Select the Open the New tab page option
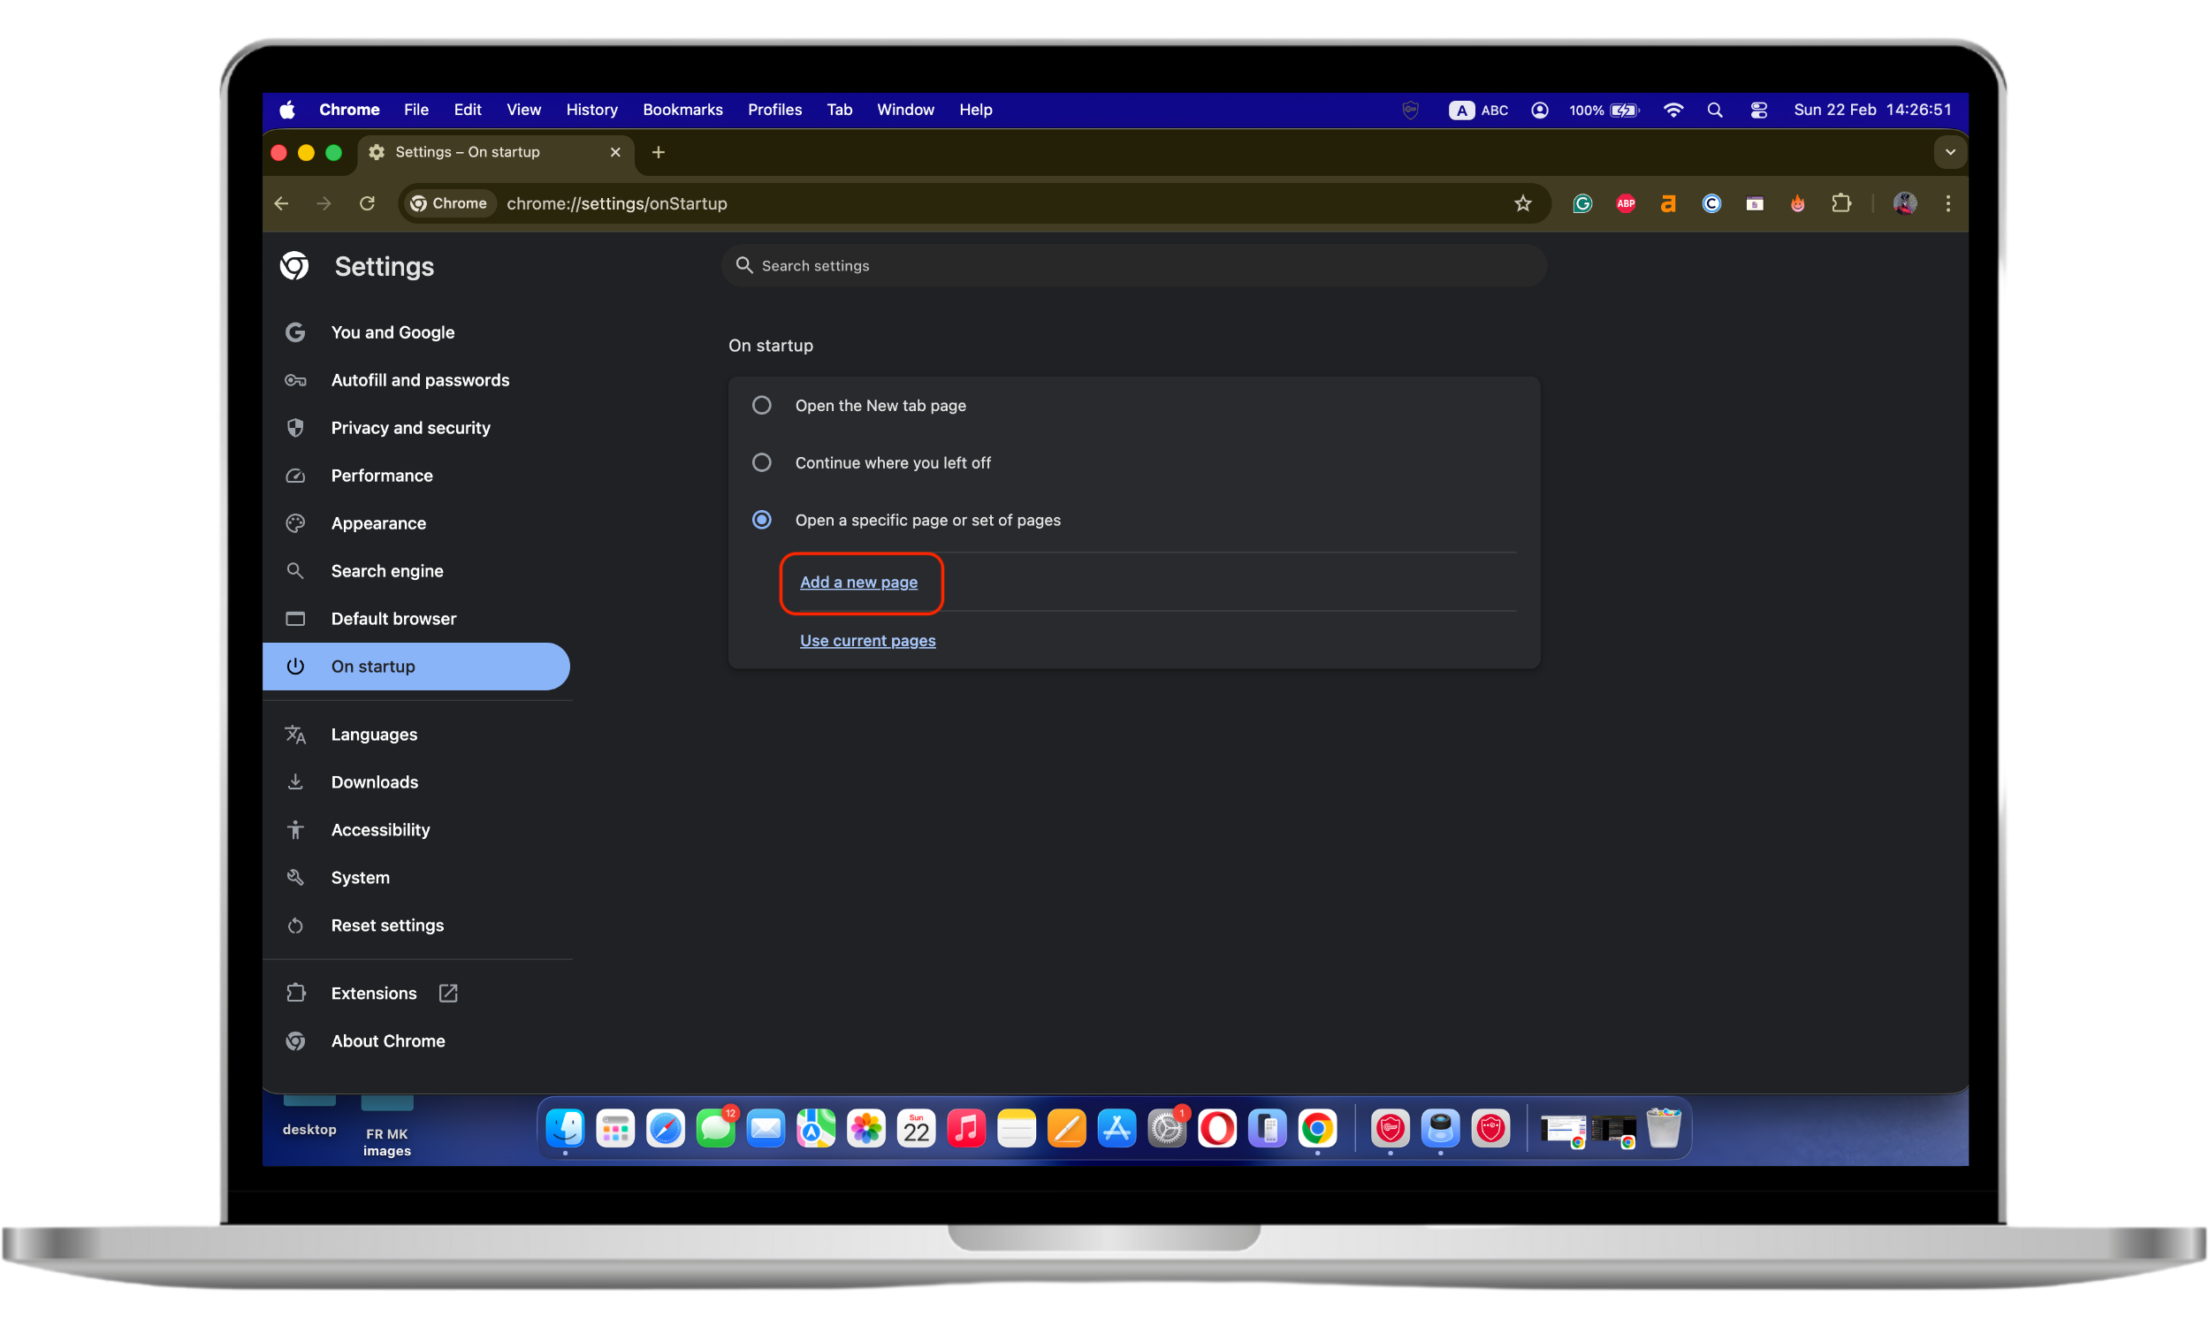The width and height of the screenshot is (2210, 1326). 761,405
